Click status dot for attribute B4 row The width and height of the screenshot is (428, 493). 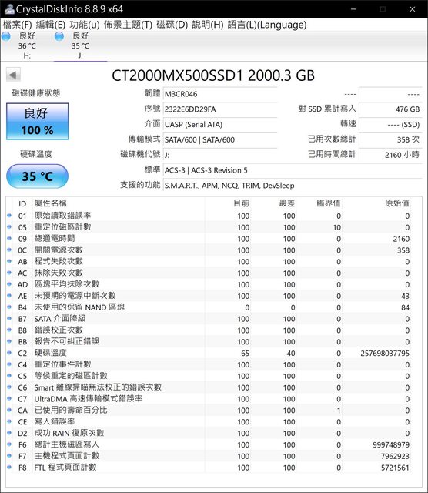(9, 307)
